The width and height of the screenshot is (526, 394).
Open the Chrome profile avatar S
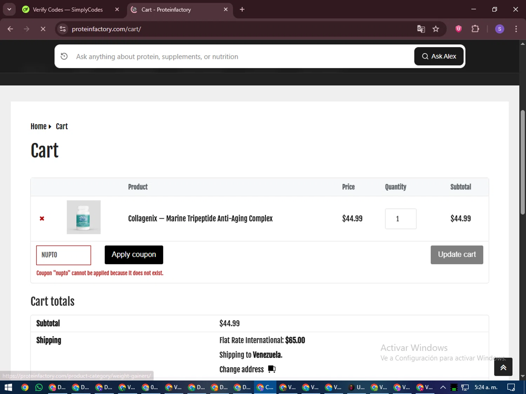[500, 29]
